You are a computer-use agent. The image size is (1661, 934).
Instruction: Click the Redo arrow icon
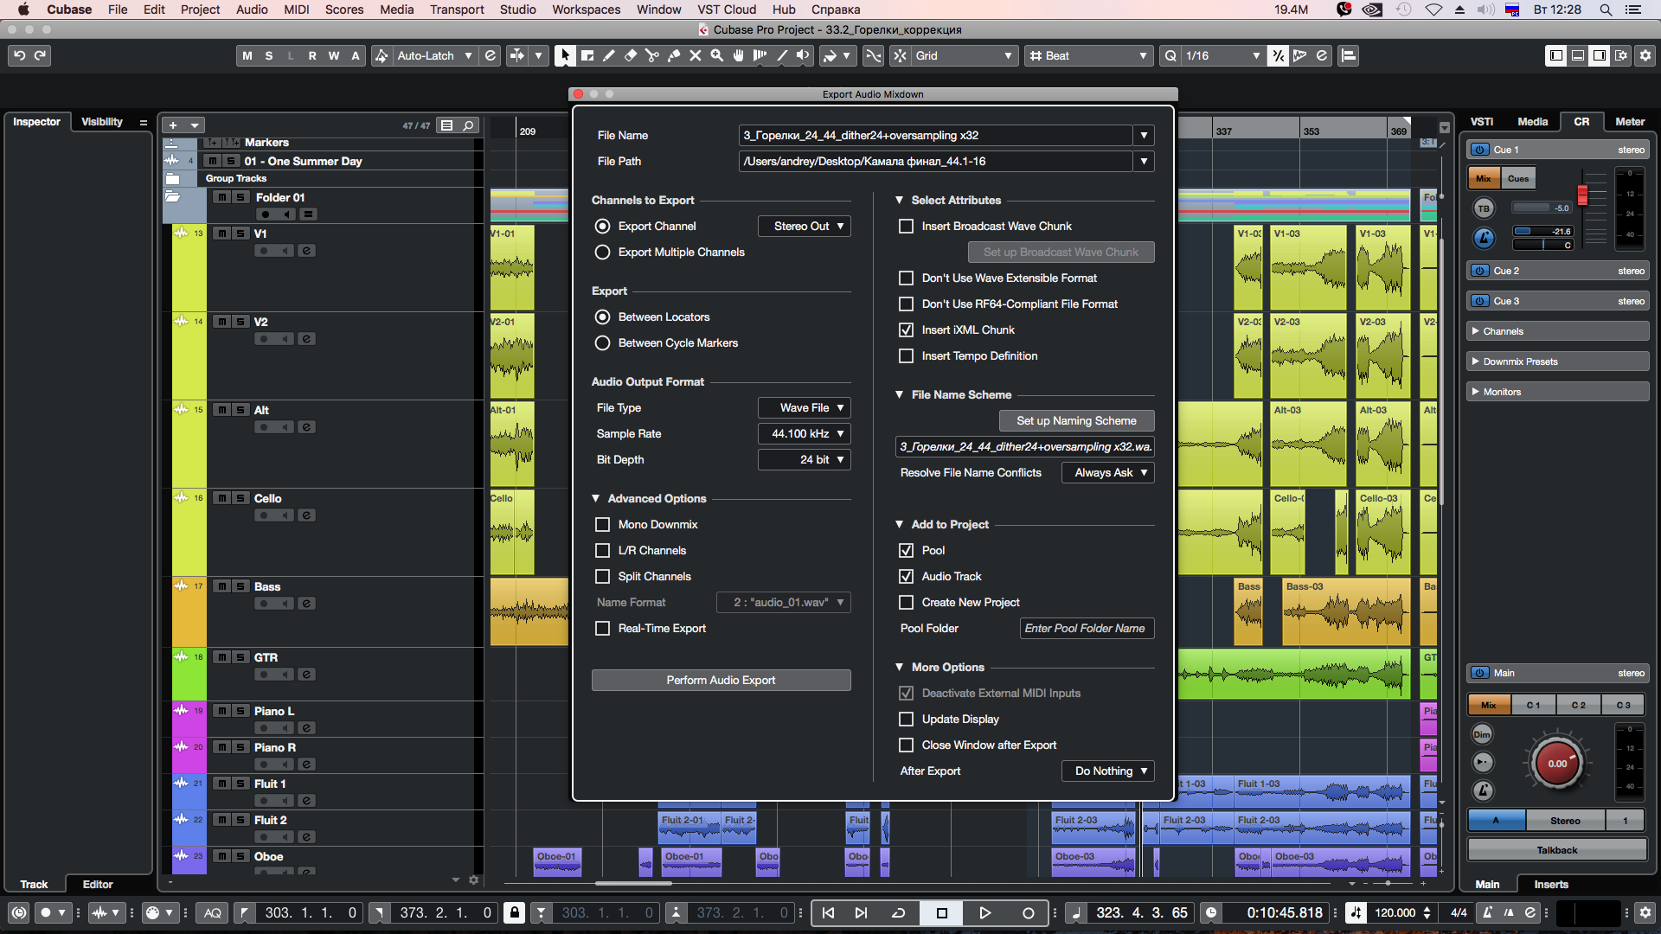40,55
